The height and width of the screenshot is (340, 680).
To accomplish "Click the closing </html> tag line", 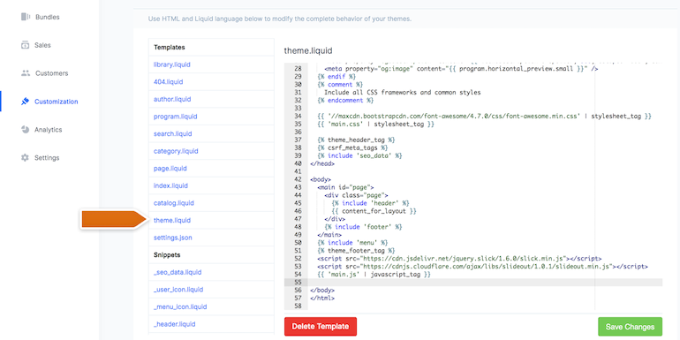I will 322,298.
